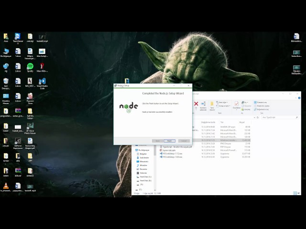Image resolution: width=306 pixels, height=229 pixels.
Task: Sort by Boyut column header
Action: pyautogui.click(x=242, y=122)
